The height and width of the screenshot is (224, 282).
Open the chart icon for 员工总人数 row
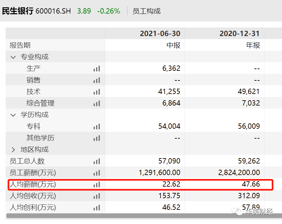point(97,161)
